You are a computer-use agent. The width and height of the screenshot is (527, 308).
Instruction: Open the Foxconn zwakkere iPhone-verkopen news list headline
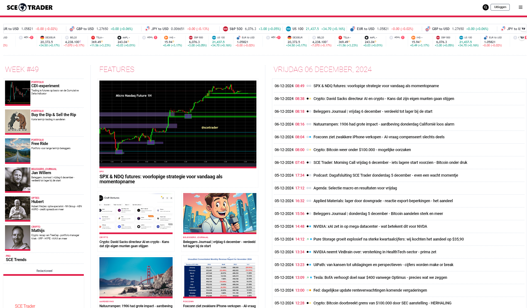click(x=379, y=137)
